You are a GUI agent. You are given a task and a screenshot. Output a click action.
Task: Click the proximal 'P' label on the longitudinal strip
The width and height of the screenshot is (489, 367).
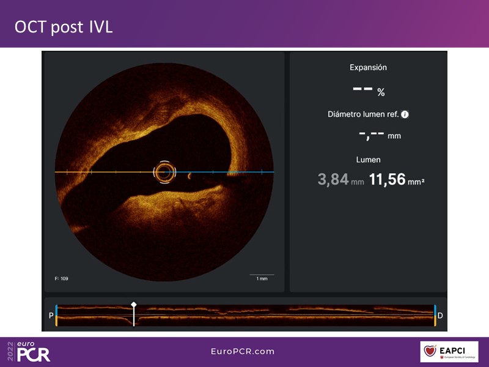click(x=51, y=316)
